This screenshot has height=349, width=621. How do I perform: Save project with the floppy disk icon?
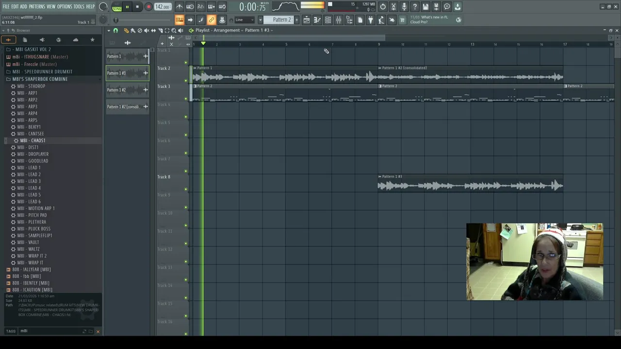[x=425, y=7]
